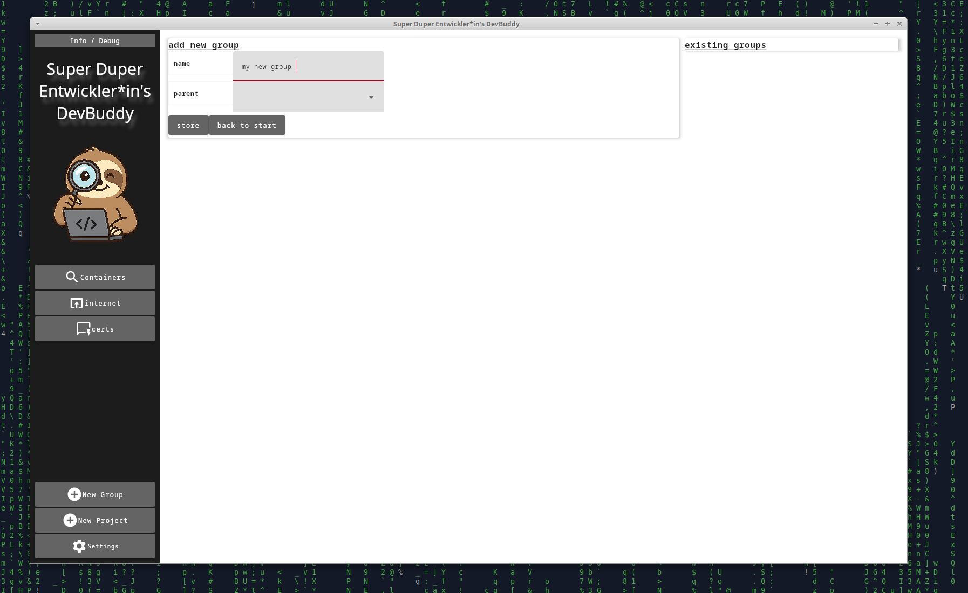The image size is (968, 593).
Task: Minimize the DevBuddy window
Action: [x=875, y=24]
